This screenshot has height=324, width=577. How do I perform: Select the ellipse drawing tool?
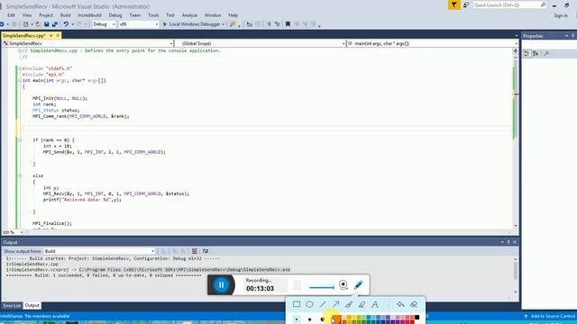(x=309, y=304)
